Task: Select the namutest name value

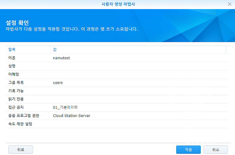Action: [61, 58]
